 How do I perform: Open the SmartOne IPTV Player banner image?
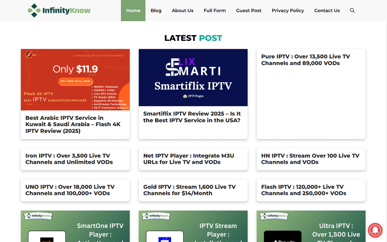75,226
